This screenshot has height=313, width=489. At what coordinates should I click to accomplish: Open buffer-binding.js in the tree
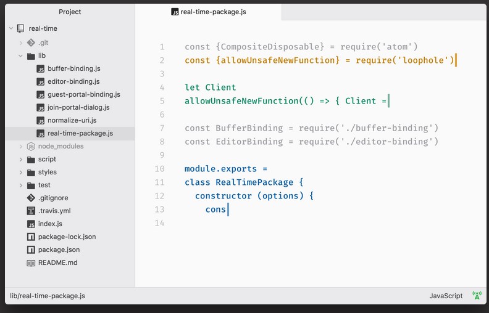(74, 68)
